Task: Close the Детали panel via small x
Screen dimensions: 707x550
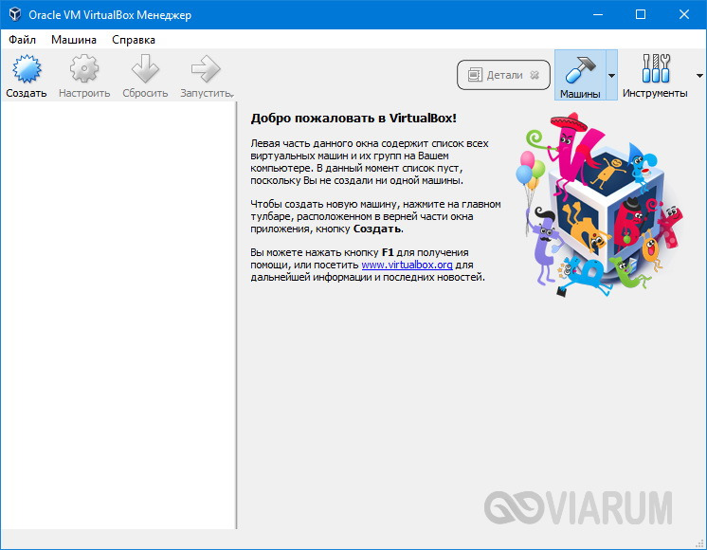Action: 535,75
